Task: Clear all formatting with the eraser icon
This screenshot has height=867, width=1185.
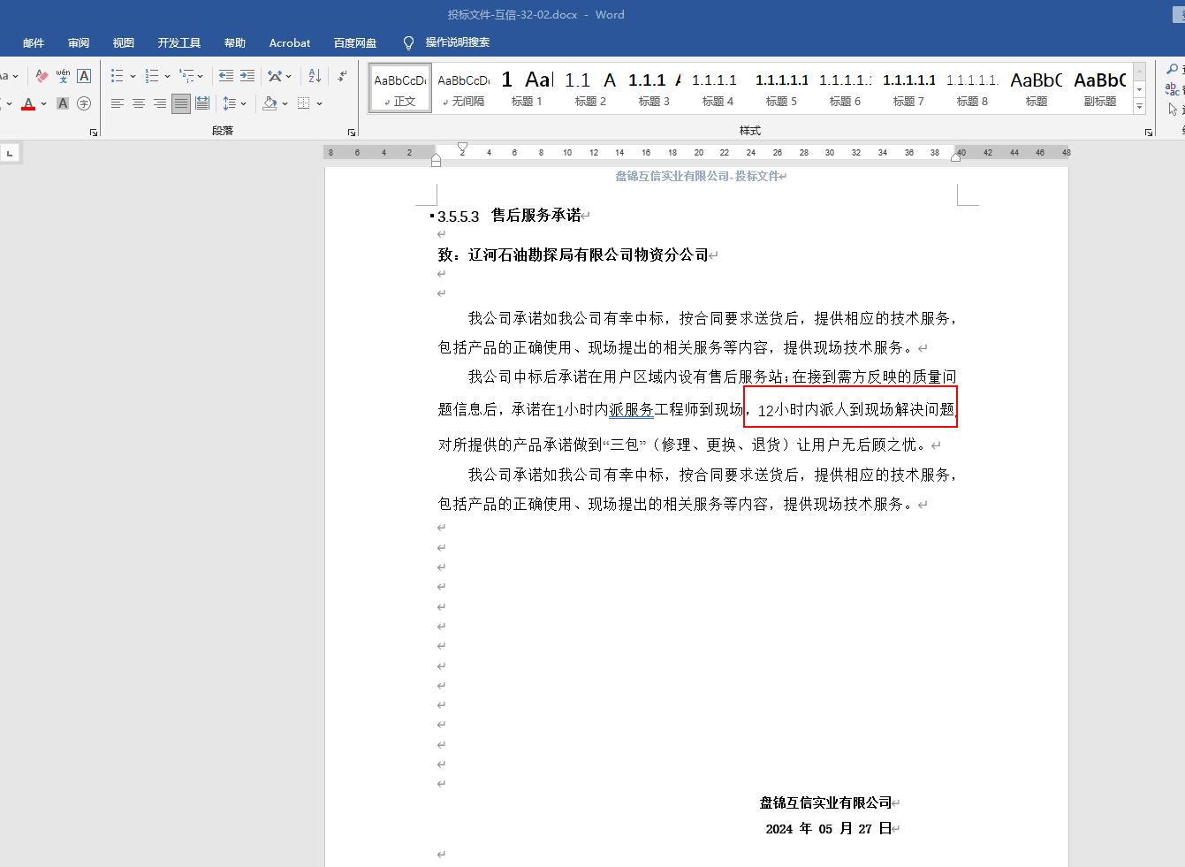Action: tap(42, 76)
